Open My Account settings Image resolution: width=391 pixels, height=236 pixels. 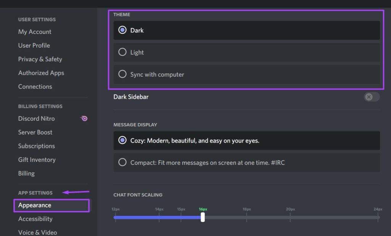coord(35,32)
